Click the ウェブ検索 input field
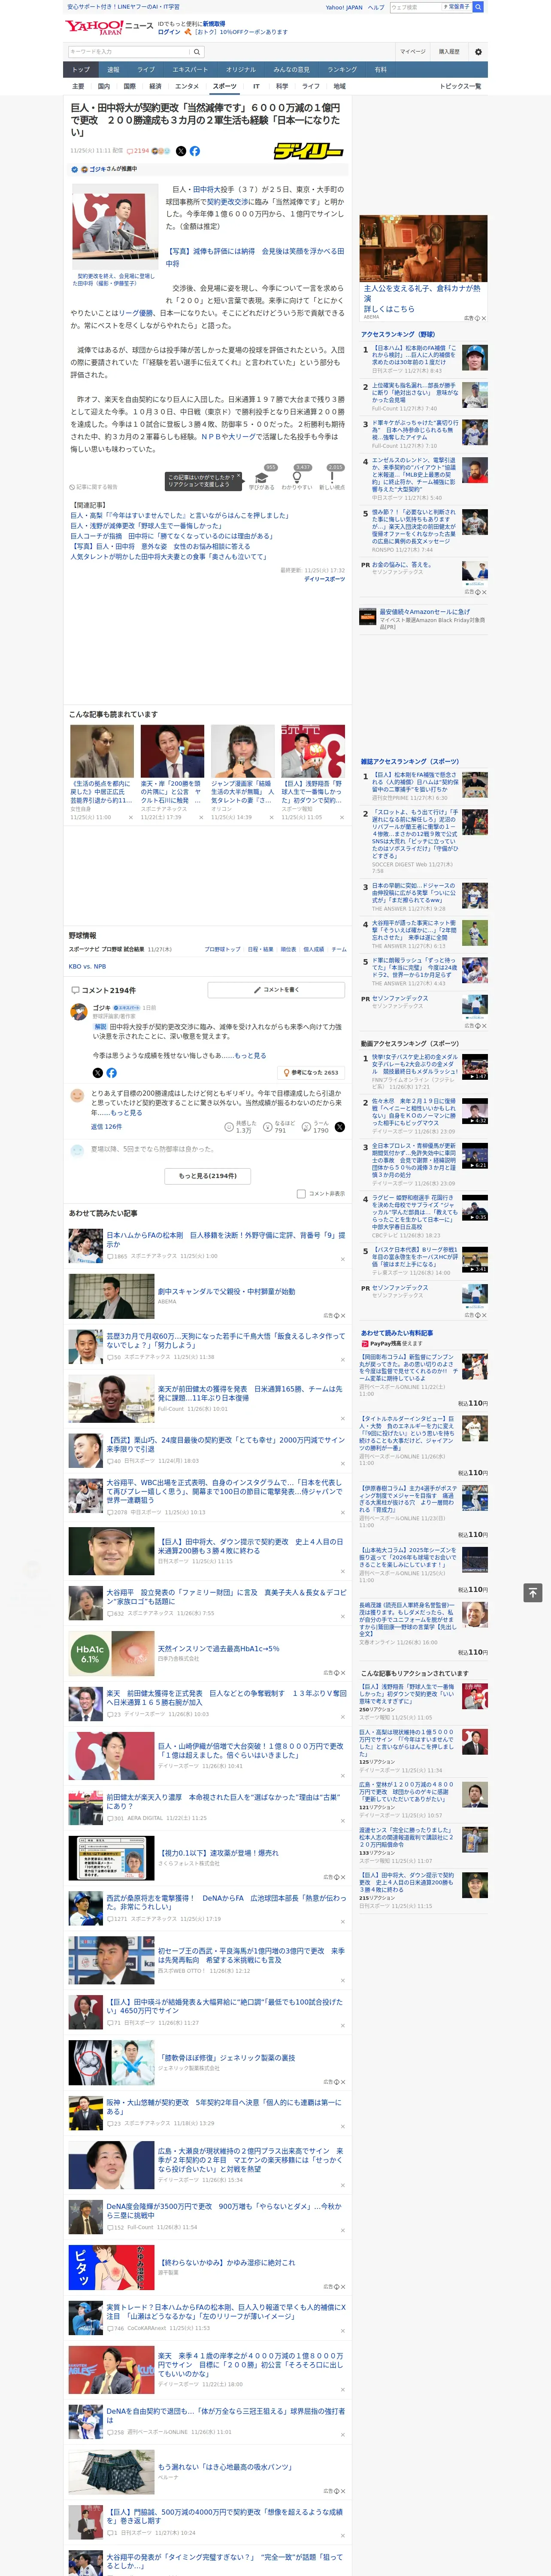551x2576 pixels. point(416,7)
